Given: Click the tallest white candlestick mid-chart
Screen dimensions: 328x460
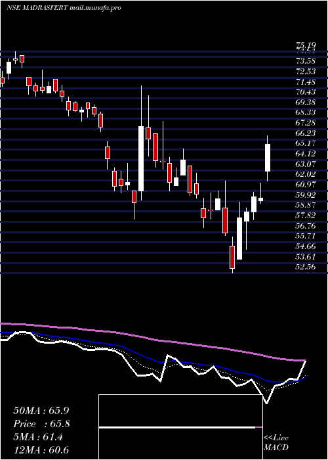Looking at the screenshot, I should pos(141,158).
